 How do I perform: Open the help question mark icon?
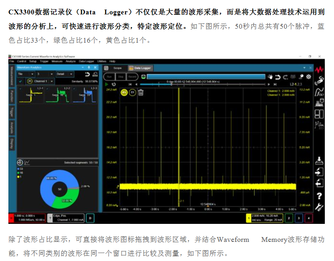tap(319, 196)
